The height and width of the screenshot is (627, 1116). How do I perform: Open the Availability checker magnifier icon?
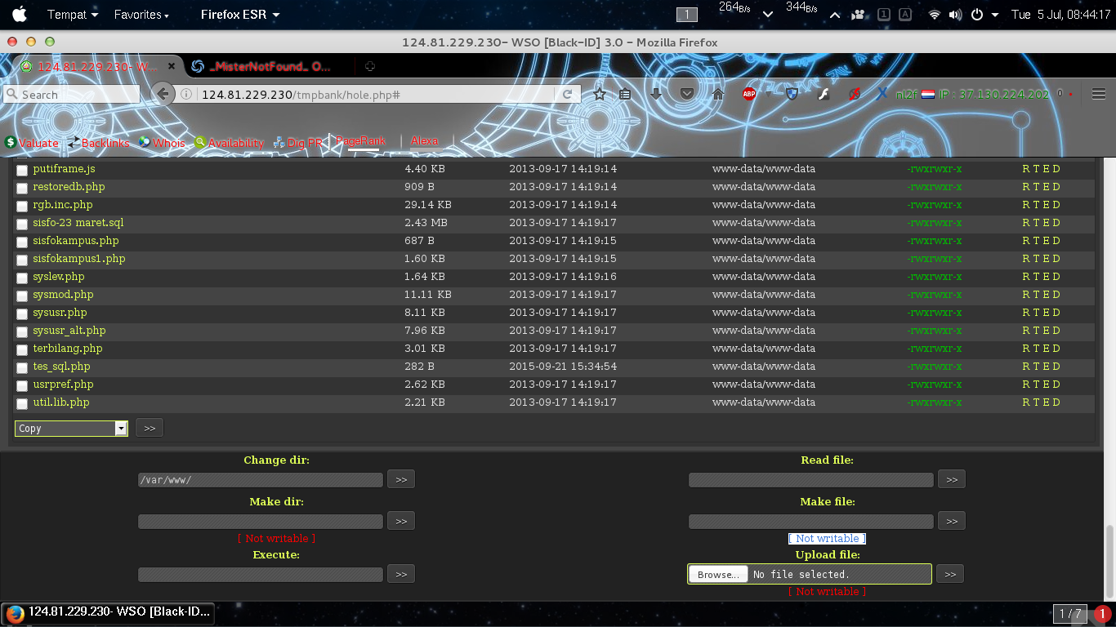point(199,142)
